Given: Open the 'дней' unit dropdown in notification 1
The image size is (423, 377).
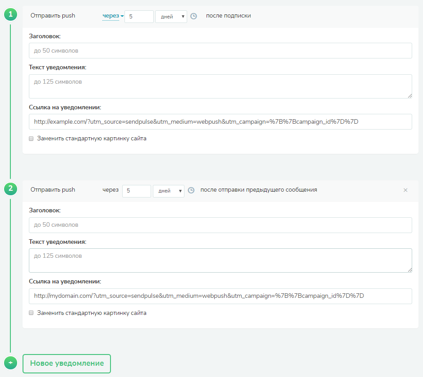Looking at the screenshot, I should pyautogui.click(x=171, y=17).
